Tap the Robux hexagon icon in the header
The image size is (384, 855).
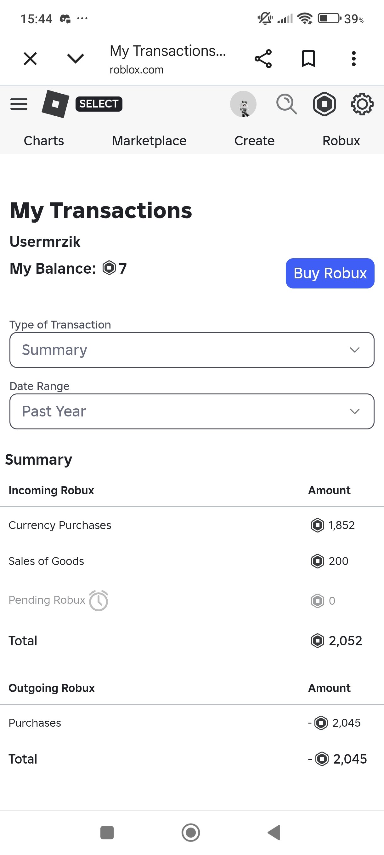tap(325, 104)
